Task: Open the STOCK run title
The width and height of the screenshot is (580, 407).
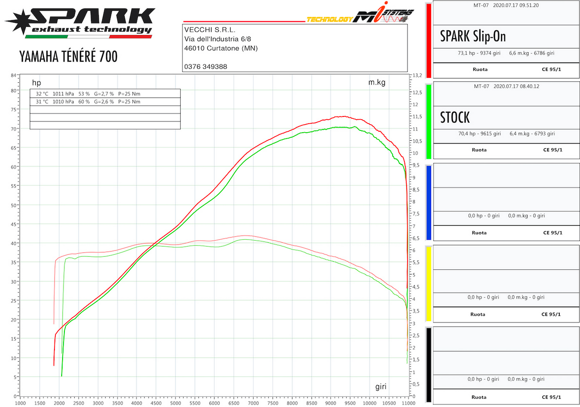Action: (x=455, y=117)
